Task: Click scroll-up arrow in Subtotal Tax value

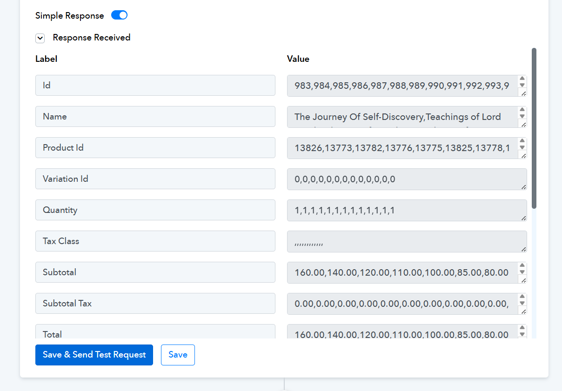Action: click(522, 297)
